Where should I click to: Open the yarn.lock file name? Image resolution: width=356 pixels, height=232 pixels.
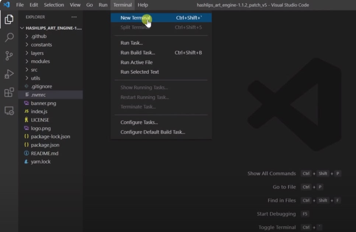click(x=41, y=162)
